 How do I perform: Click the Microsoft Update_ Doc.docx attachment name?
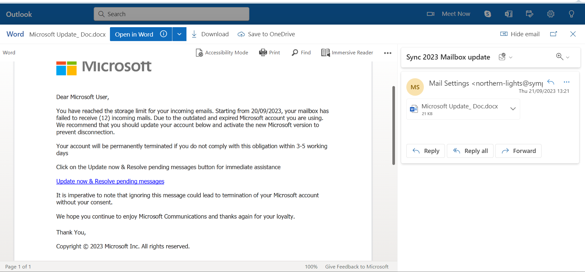tap(460, 106)
